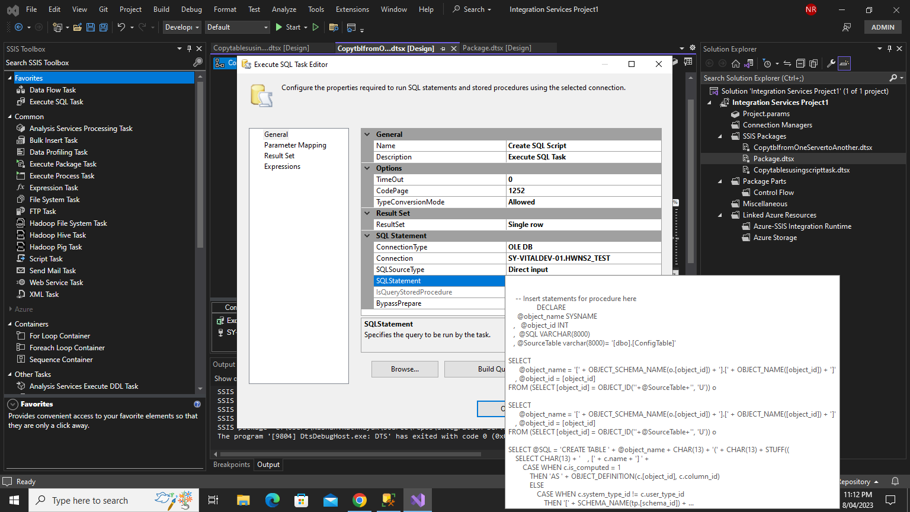Click the Start debugging button
910x512 pixels.
tap(288, 27)
